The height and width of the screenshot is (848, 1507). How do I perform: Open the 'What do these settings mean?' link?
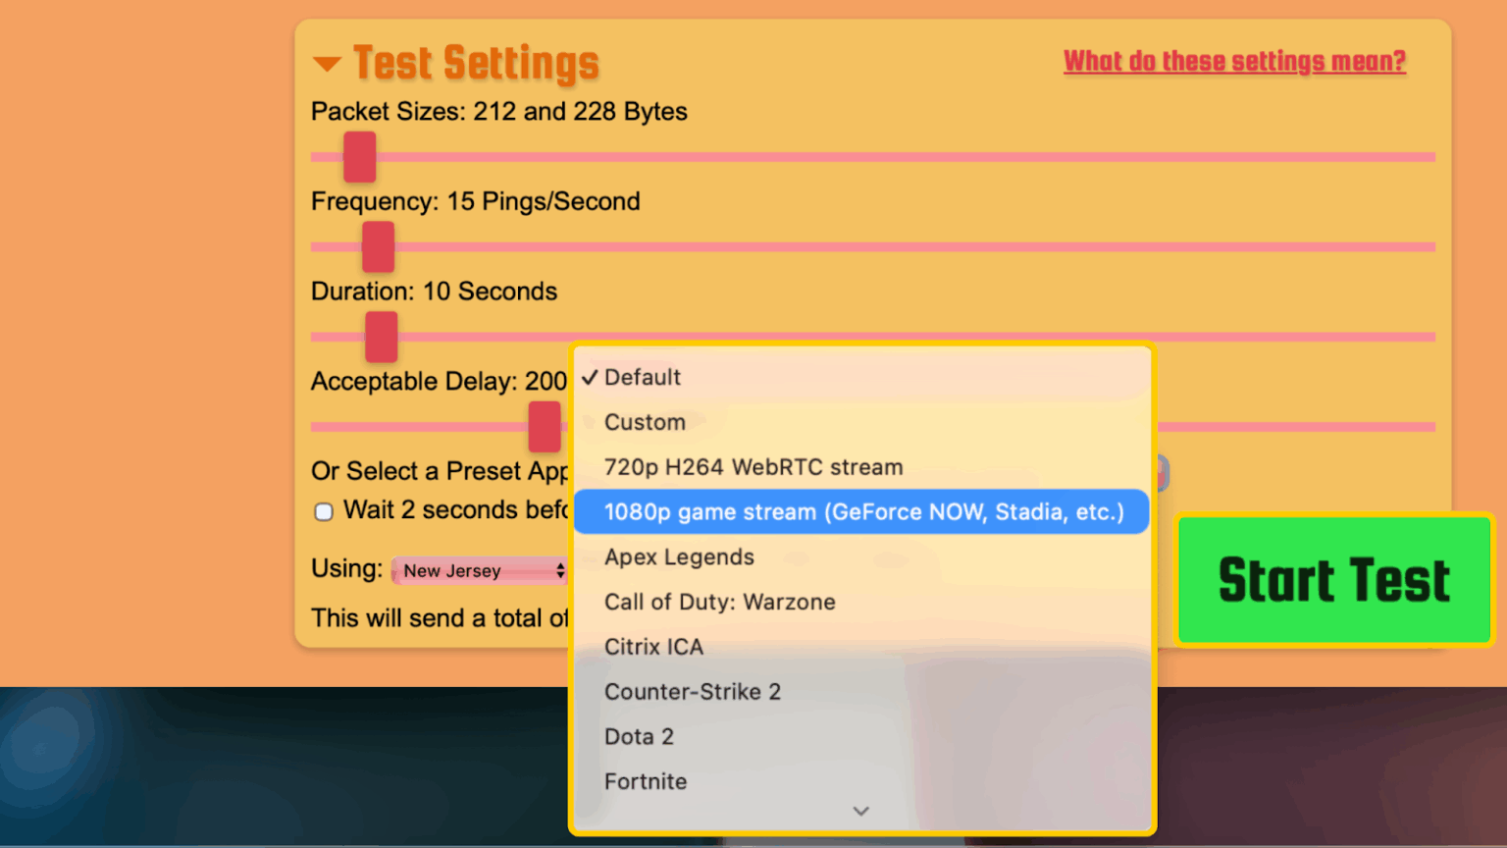(1234, 62)
